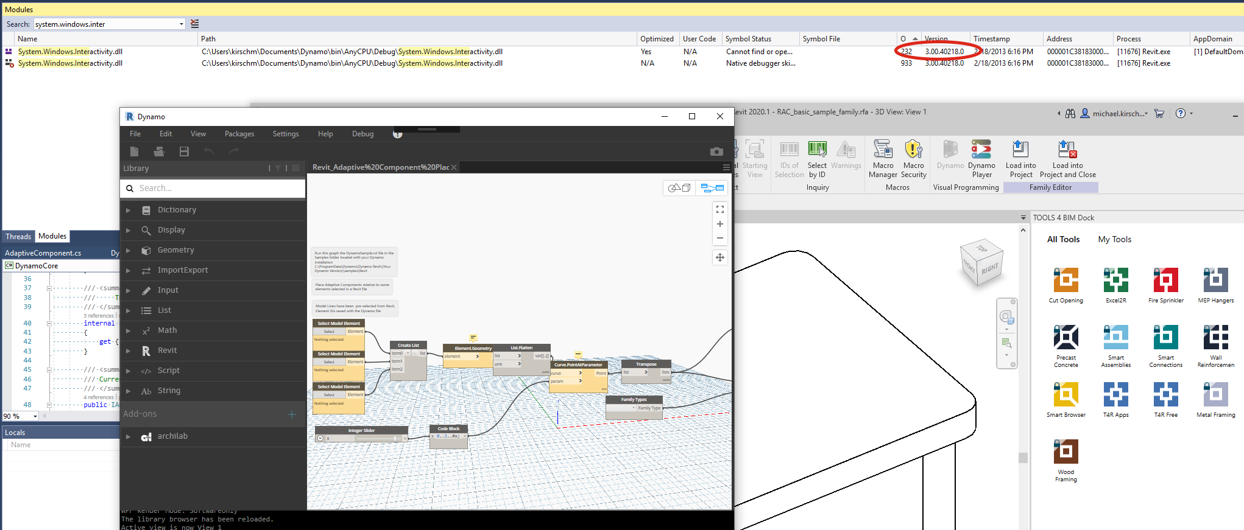This screenshot has height=530, width=1244.
Task: Open the Modules search dropdown arrow
Action: click(181, 24)
